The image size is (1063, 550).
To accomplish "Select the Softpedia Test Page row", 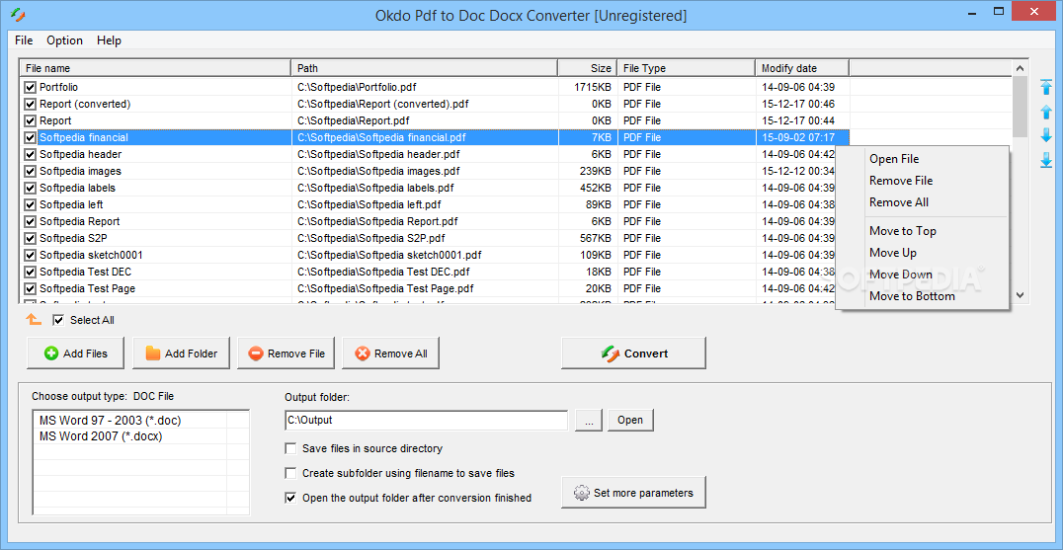I will click(436, 288).
